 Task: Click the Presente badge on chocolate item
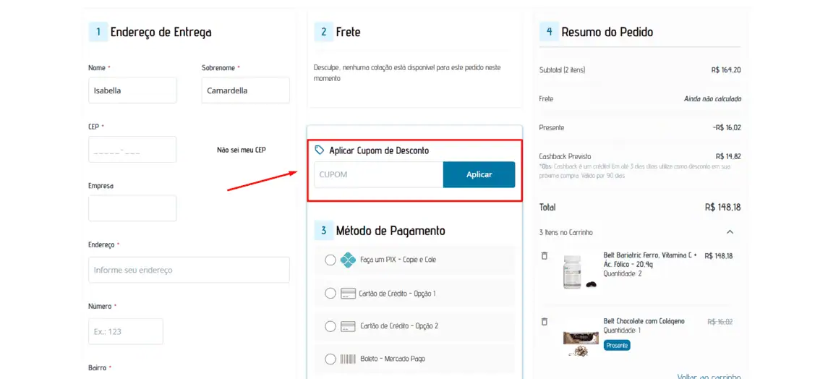pyautogui.click(x=617, y=345)
